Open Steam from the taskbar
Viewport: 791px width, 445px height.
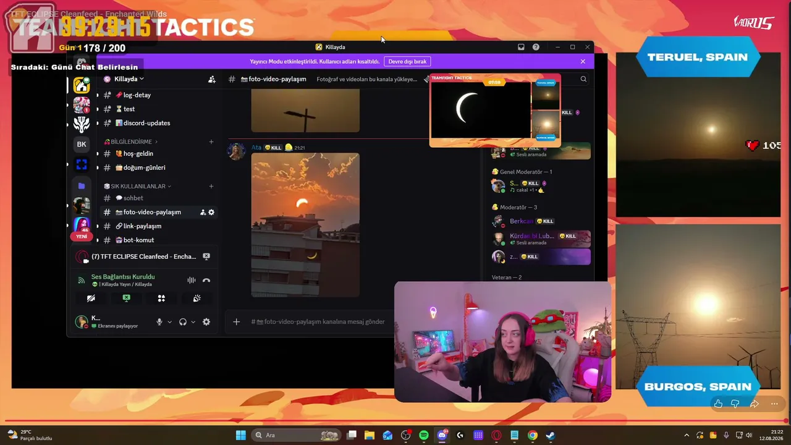coord(551,435)
